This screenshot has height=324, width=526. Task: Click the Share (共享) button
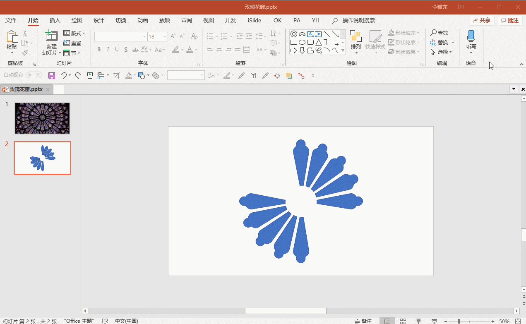point(482,21)
